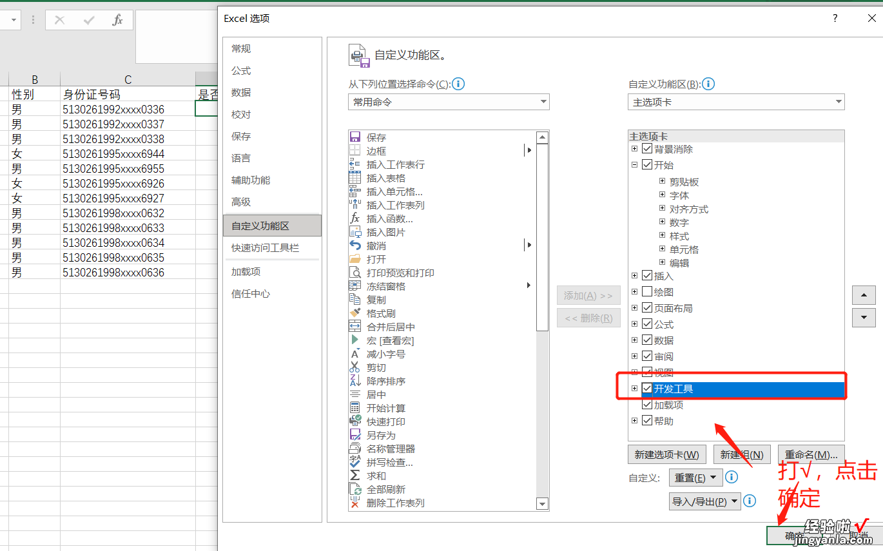Open the 重置(E) dropdown button
883x551 pixels.
click(x=695, y=478)
